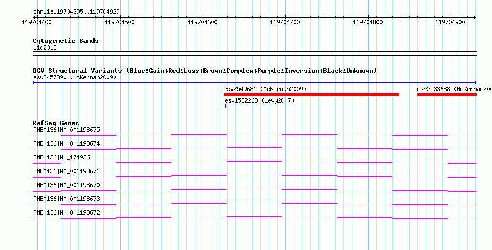Select the 11q23.3 band label

coord(45,48)
